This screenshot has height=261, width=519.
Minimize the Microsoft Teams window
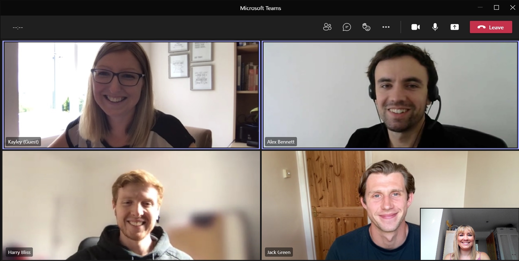480,8
